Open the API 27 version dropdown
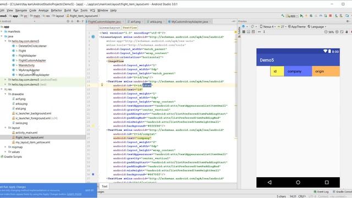Image resolution: width=352 pixels, height=198 pixels. pos(282,26)
